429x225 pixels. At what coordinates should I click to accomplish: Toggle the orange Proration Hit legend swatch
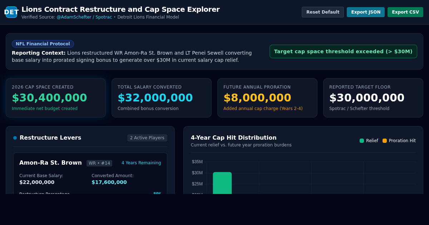(385, 141)
